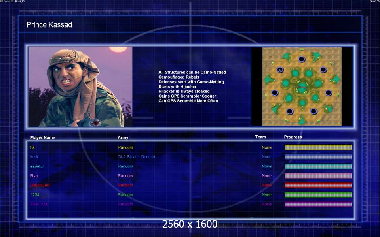Click the red loading progress bar

[x=318, y=185]
